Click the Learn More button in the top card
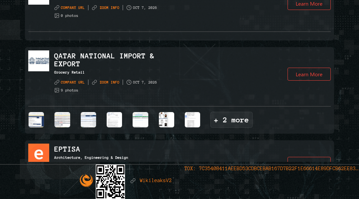This screenshot has height=199, width=359. (x=309, y=4)
